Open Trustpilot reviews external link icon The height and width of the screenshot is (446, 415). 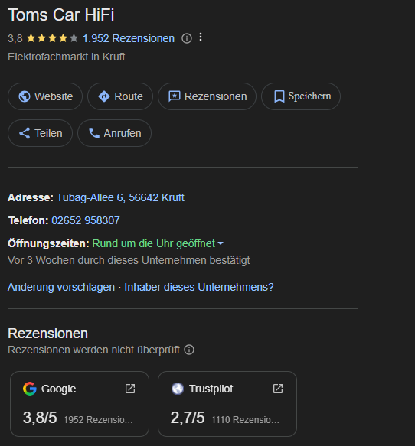pos(278,389)
